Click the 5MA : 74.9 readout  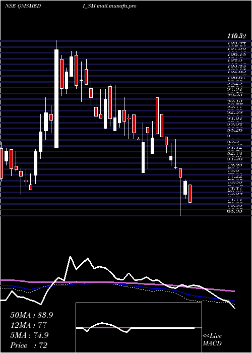tap(29, 335)
